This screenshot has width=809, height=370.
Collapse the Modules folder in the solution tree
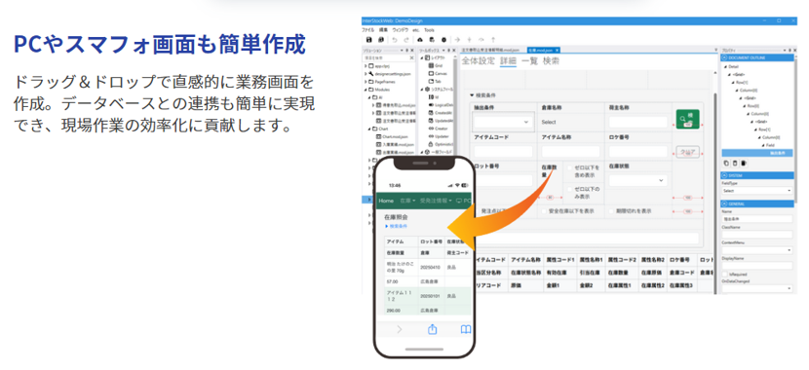[366, 90]
